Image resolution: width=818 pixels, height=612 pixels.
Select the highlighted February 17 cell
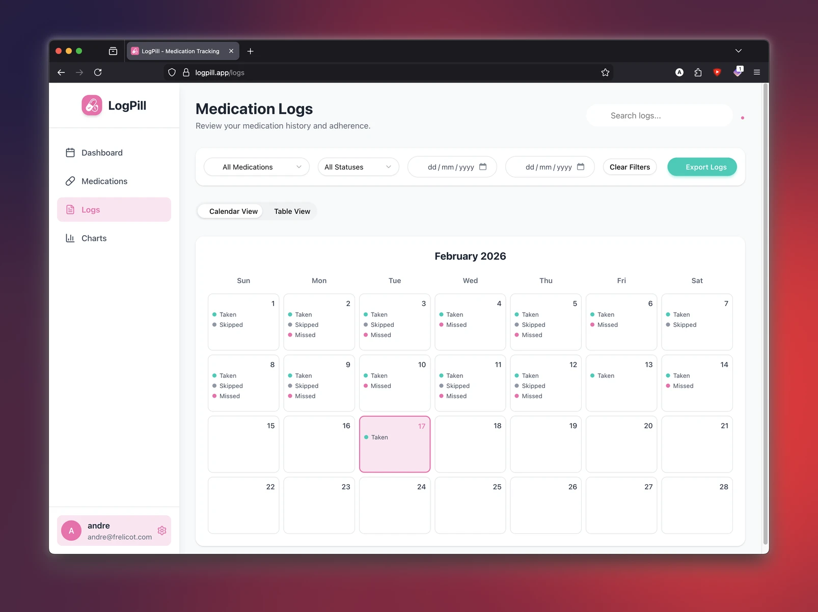point(395,444)
